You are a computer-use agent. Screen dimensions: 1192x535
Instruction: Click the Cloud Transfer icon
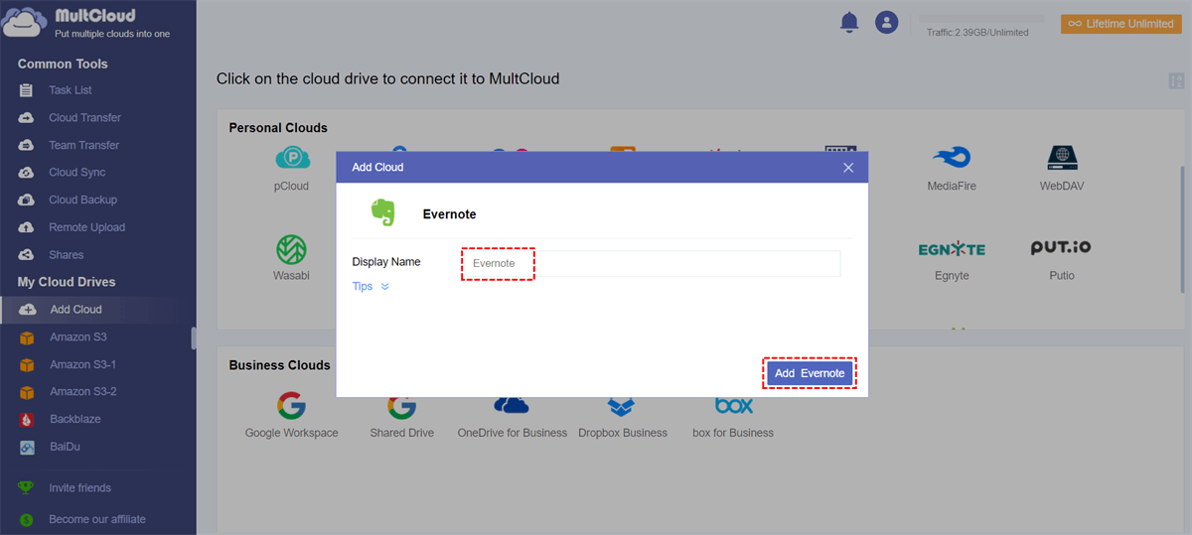point(27,117)
